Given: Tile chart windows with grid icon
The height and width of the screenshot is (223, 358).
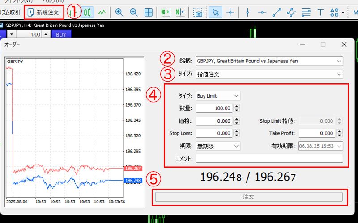Looking at the screenshot, I should click(149, 12).
